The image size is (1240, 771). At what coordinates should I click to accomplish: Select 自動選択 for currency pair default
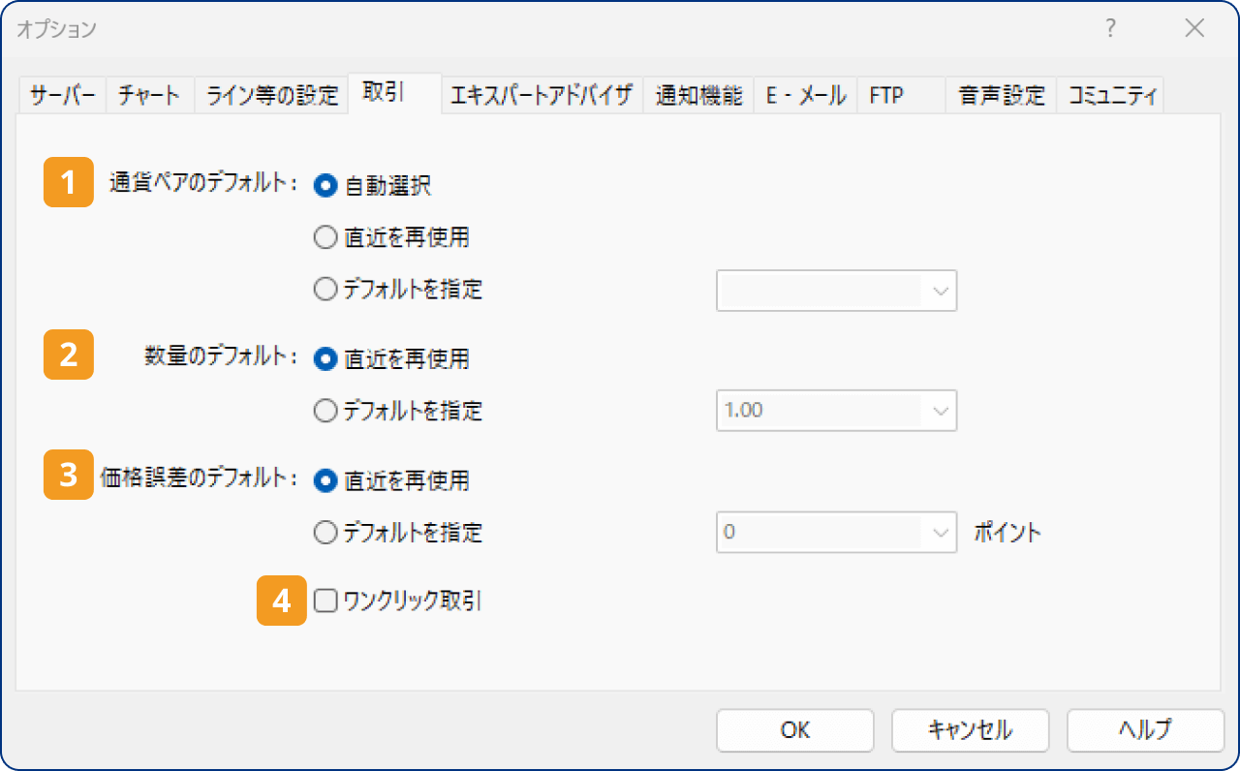[x=325, y=186]
